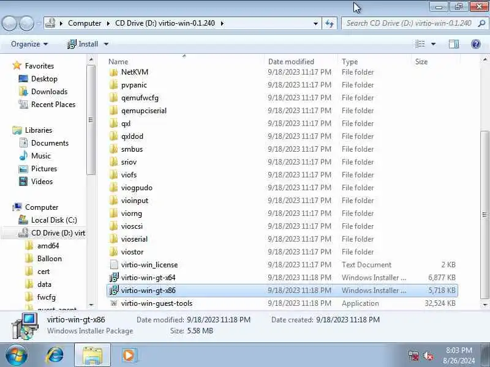Select the vioscsi folder name
Image resolution: width=490 pixels, height=367 pixels.
point(132,226)
